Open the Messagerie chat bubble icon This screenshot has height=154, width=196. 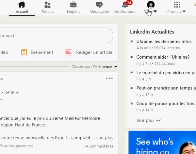99,5
